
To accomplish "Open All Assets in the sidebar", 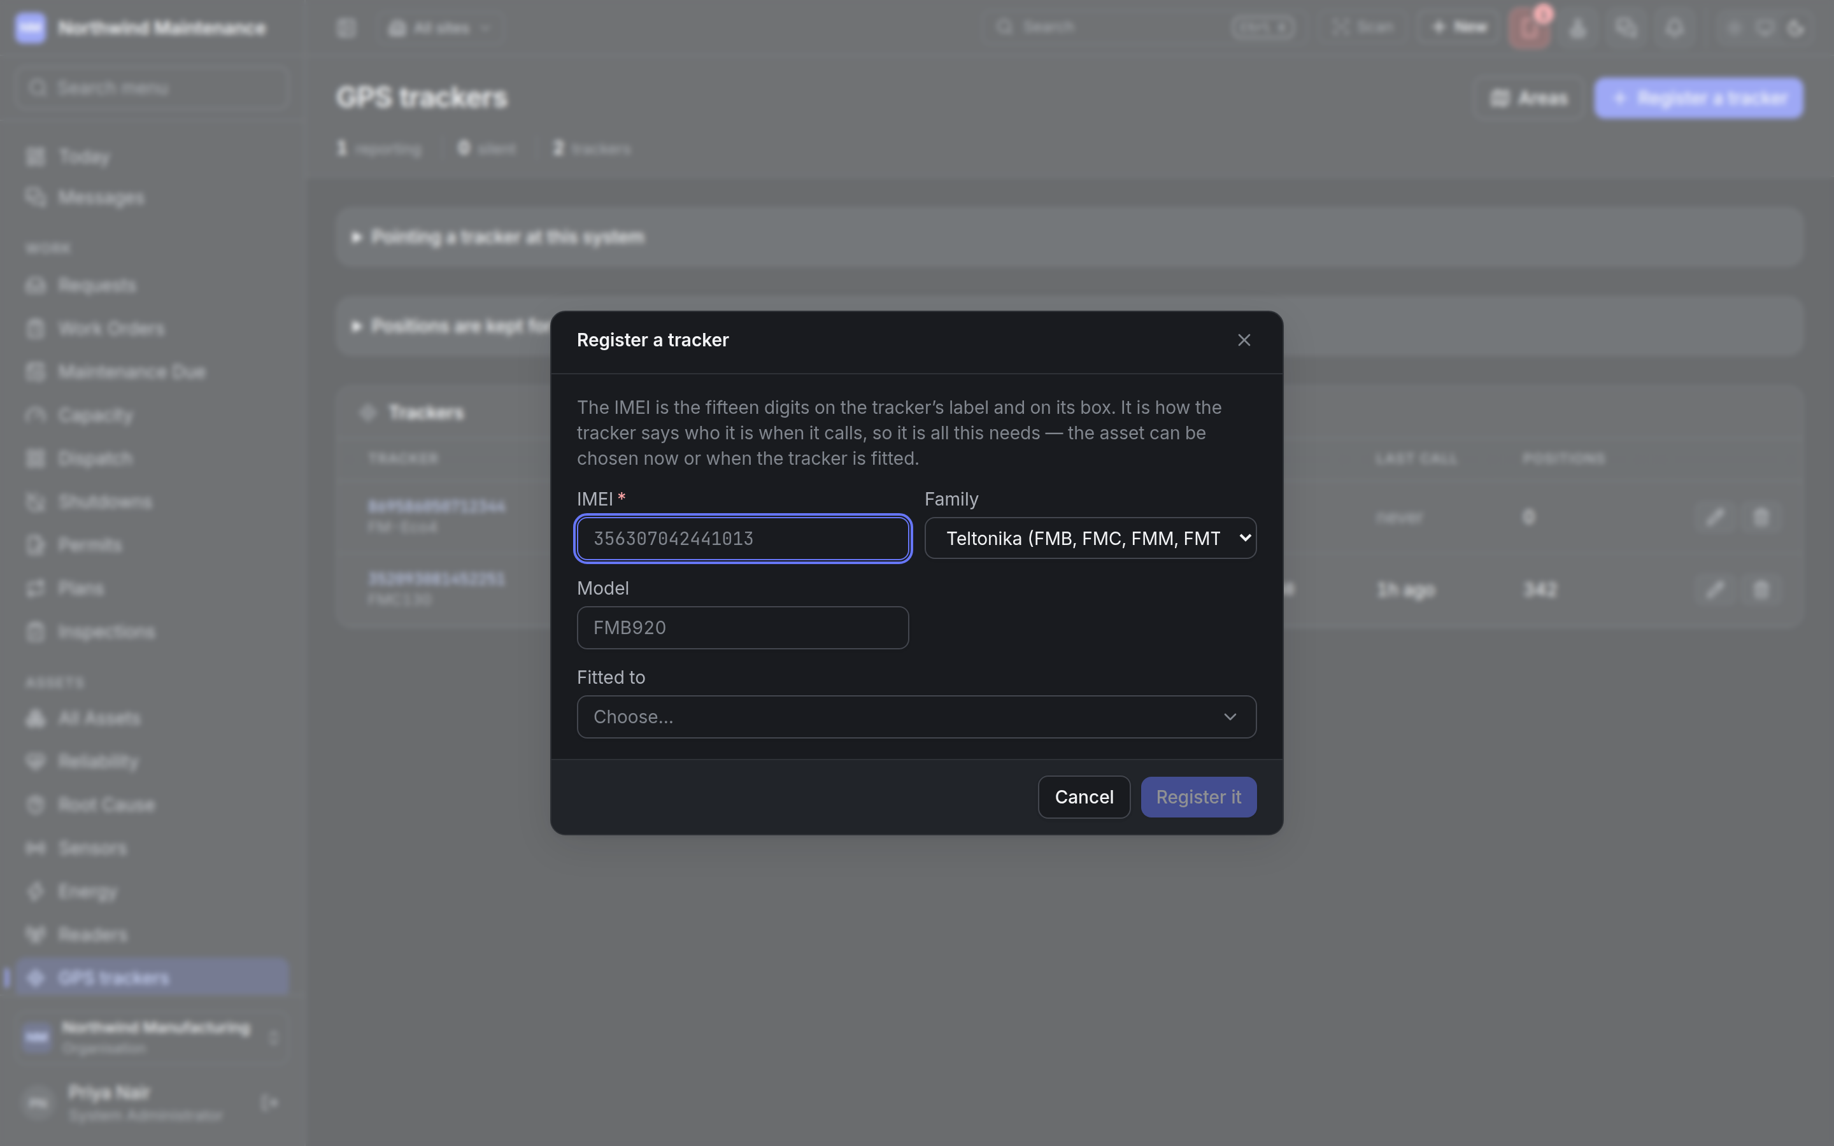I will [152, 719].
